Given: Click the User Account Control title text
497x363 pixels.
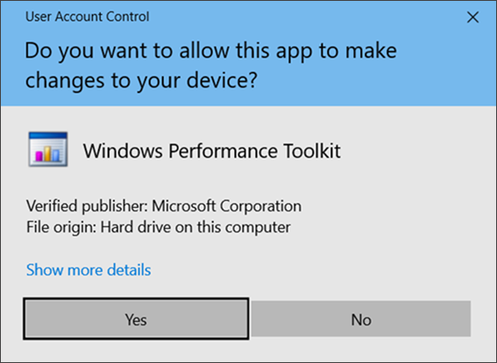Looking at the screenshot, I should (87, 17).
